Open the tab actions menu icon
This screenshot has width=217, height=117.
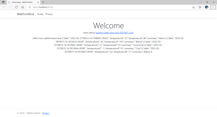3,2
